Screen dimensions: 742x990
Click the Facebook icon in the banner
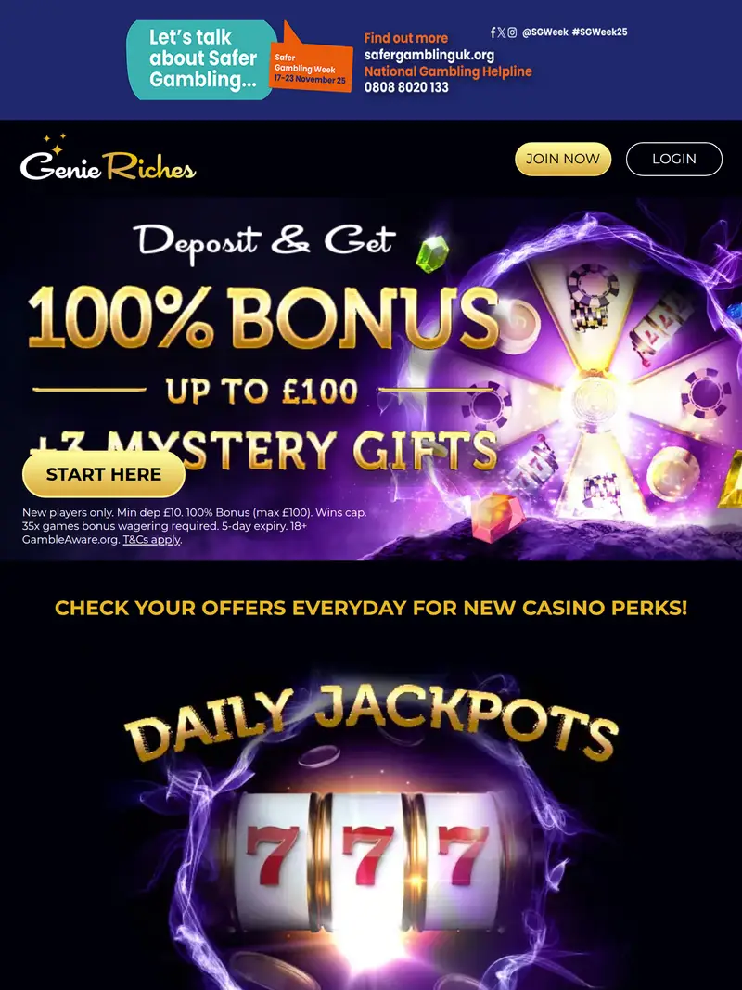pos(493,32)
